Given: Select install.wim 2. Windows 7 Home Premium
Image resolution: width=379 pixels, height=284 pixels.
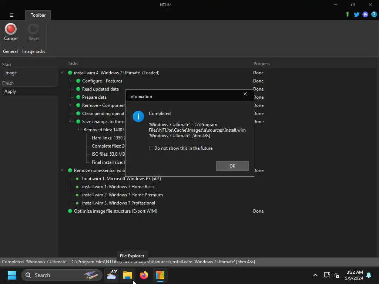Looking at the screenshot, I should point(122,195).
